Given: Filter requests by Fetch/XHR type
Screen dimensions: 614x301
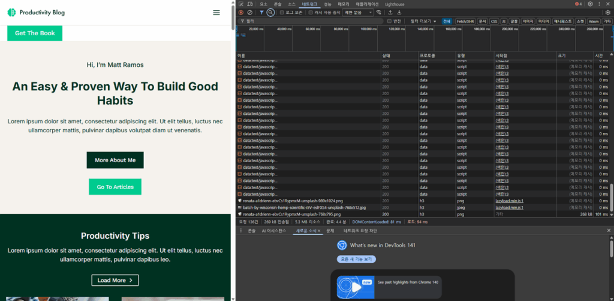Looking at the screenshot, I should [x=465, y=21].
